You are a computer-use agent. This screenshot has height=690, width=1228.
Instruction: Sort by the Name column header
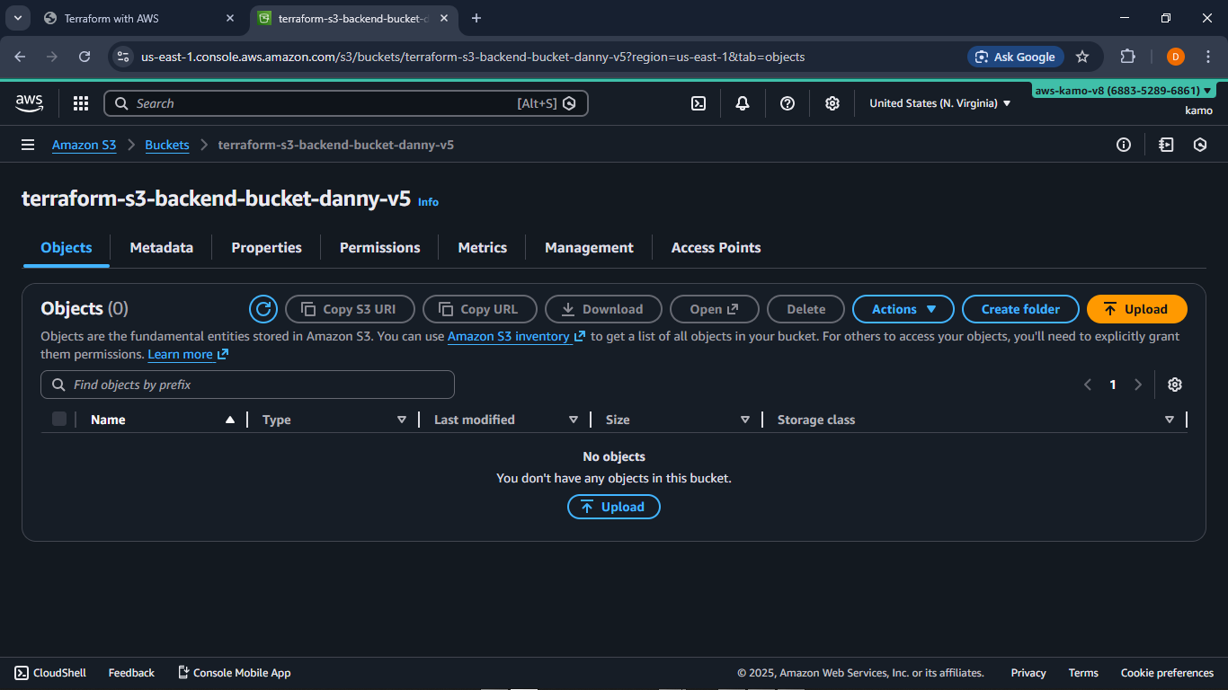[x=108, y=420]
